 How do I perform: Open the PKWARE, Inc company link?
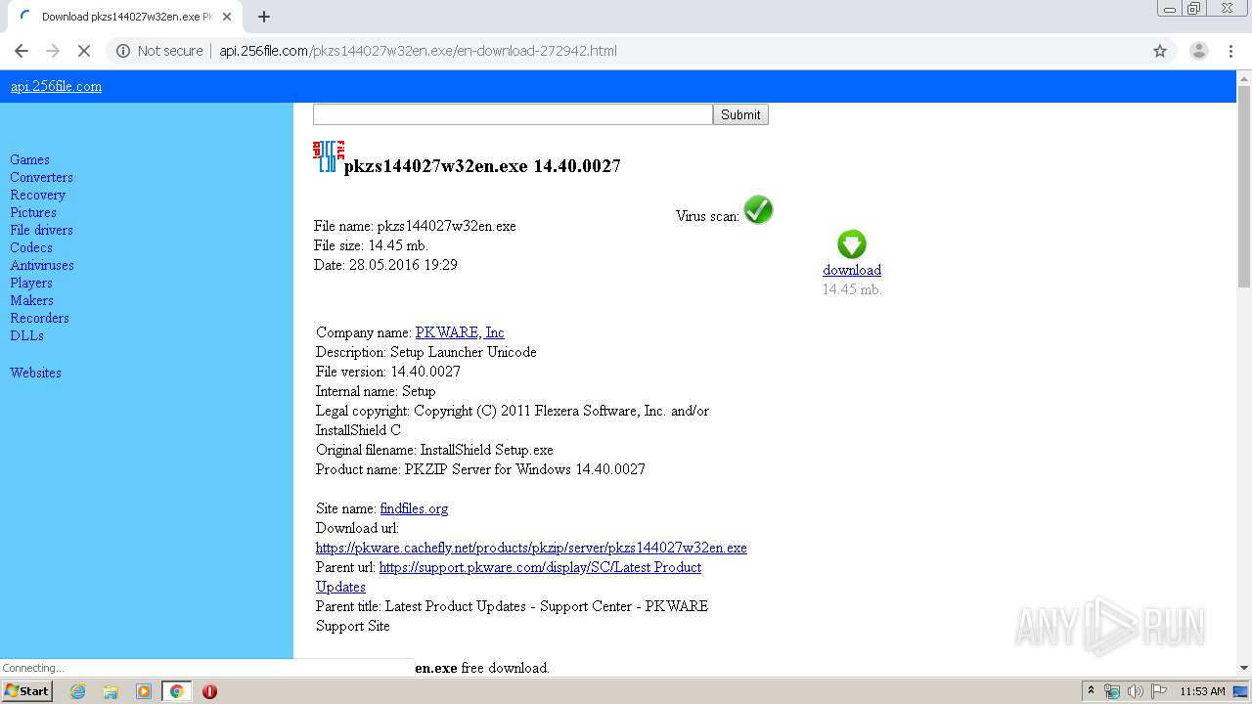460,332
